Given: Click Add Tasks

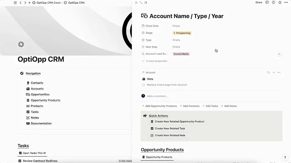Looking at the screenshot, I should [210, 106].
